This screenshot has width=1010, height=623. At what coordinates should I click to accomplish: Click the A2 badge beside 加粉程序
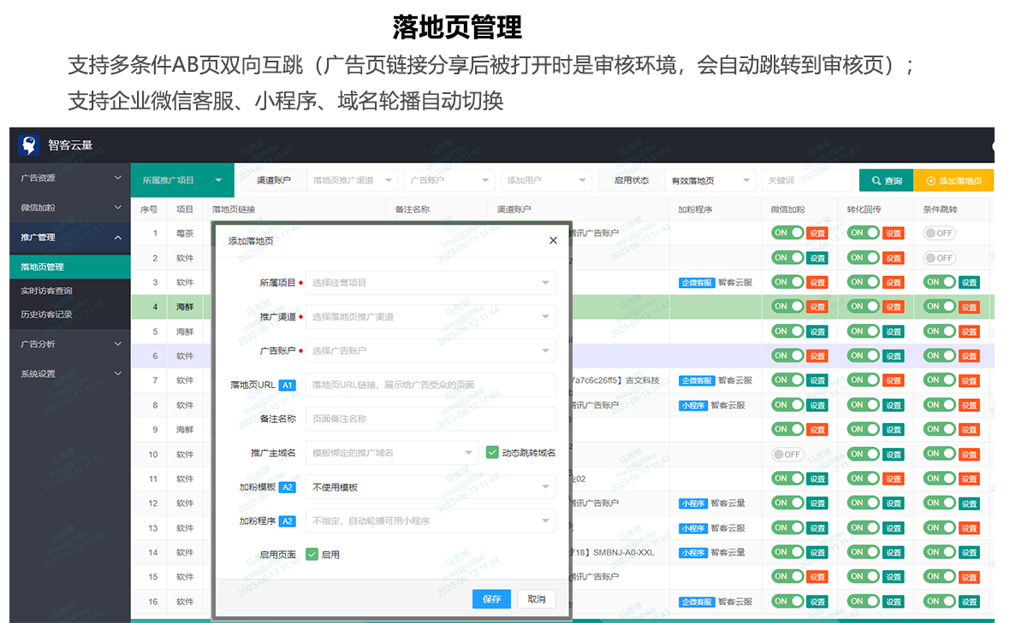click(288, 520)
